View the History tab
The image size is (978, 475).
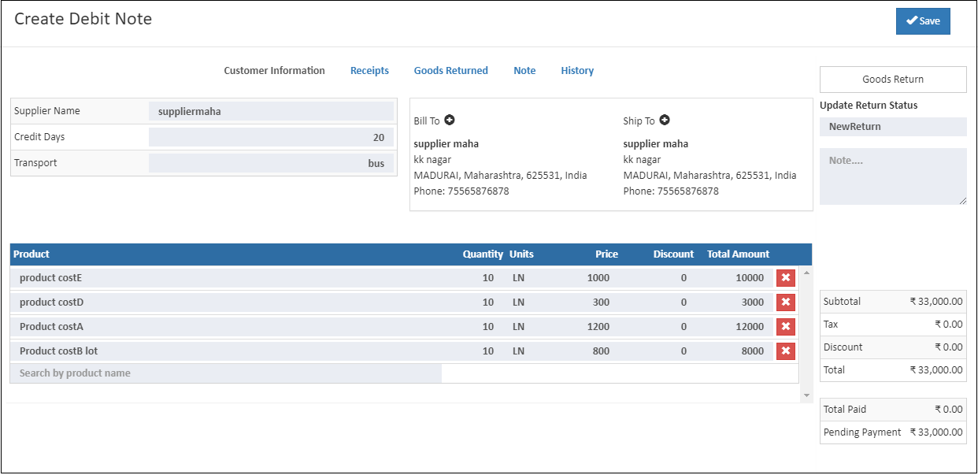(x=577, y=70)
